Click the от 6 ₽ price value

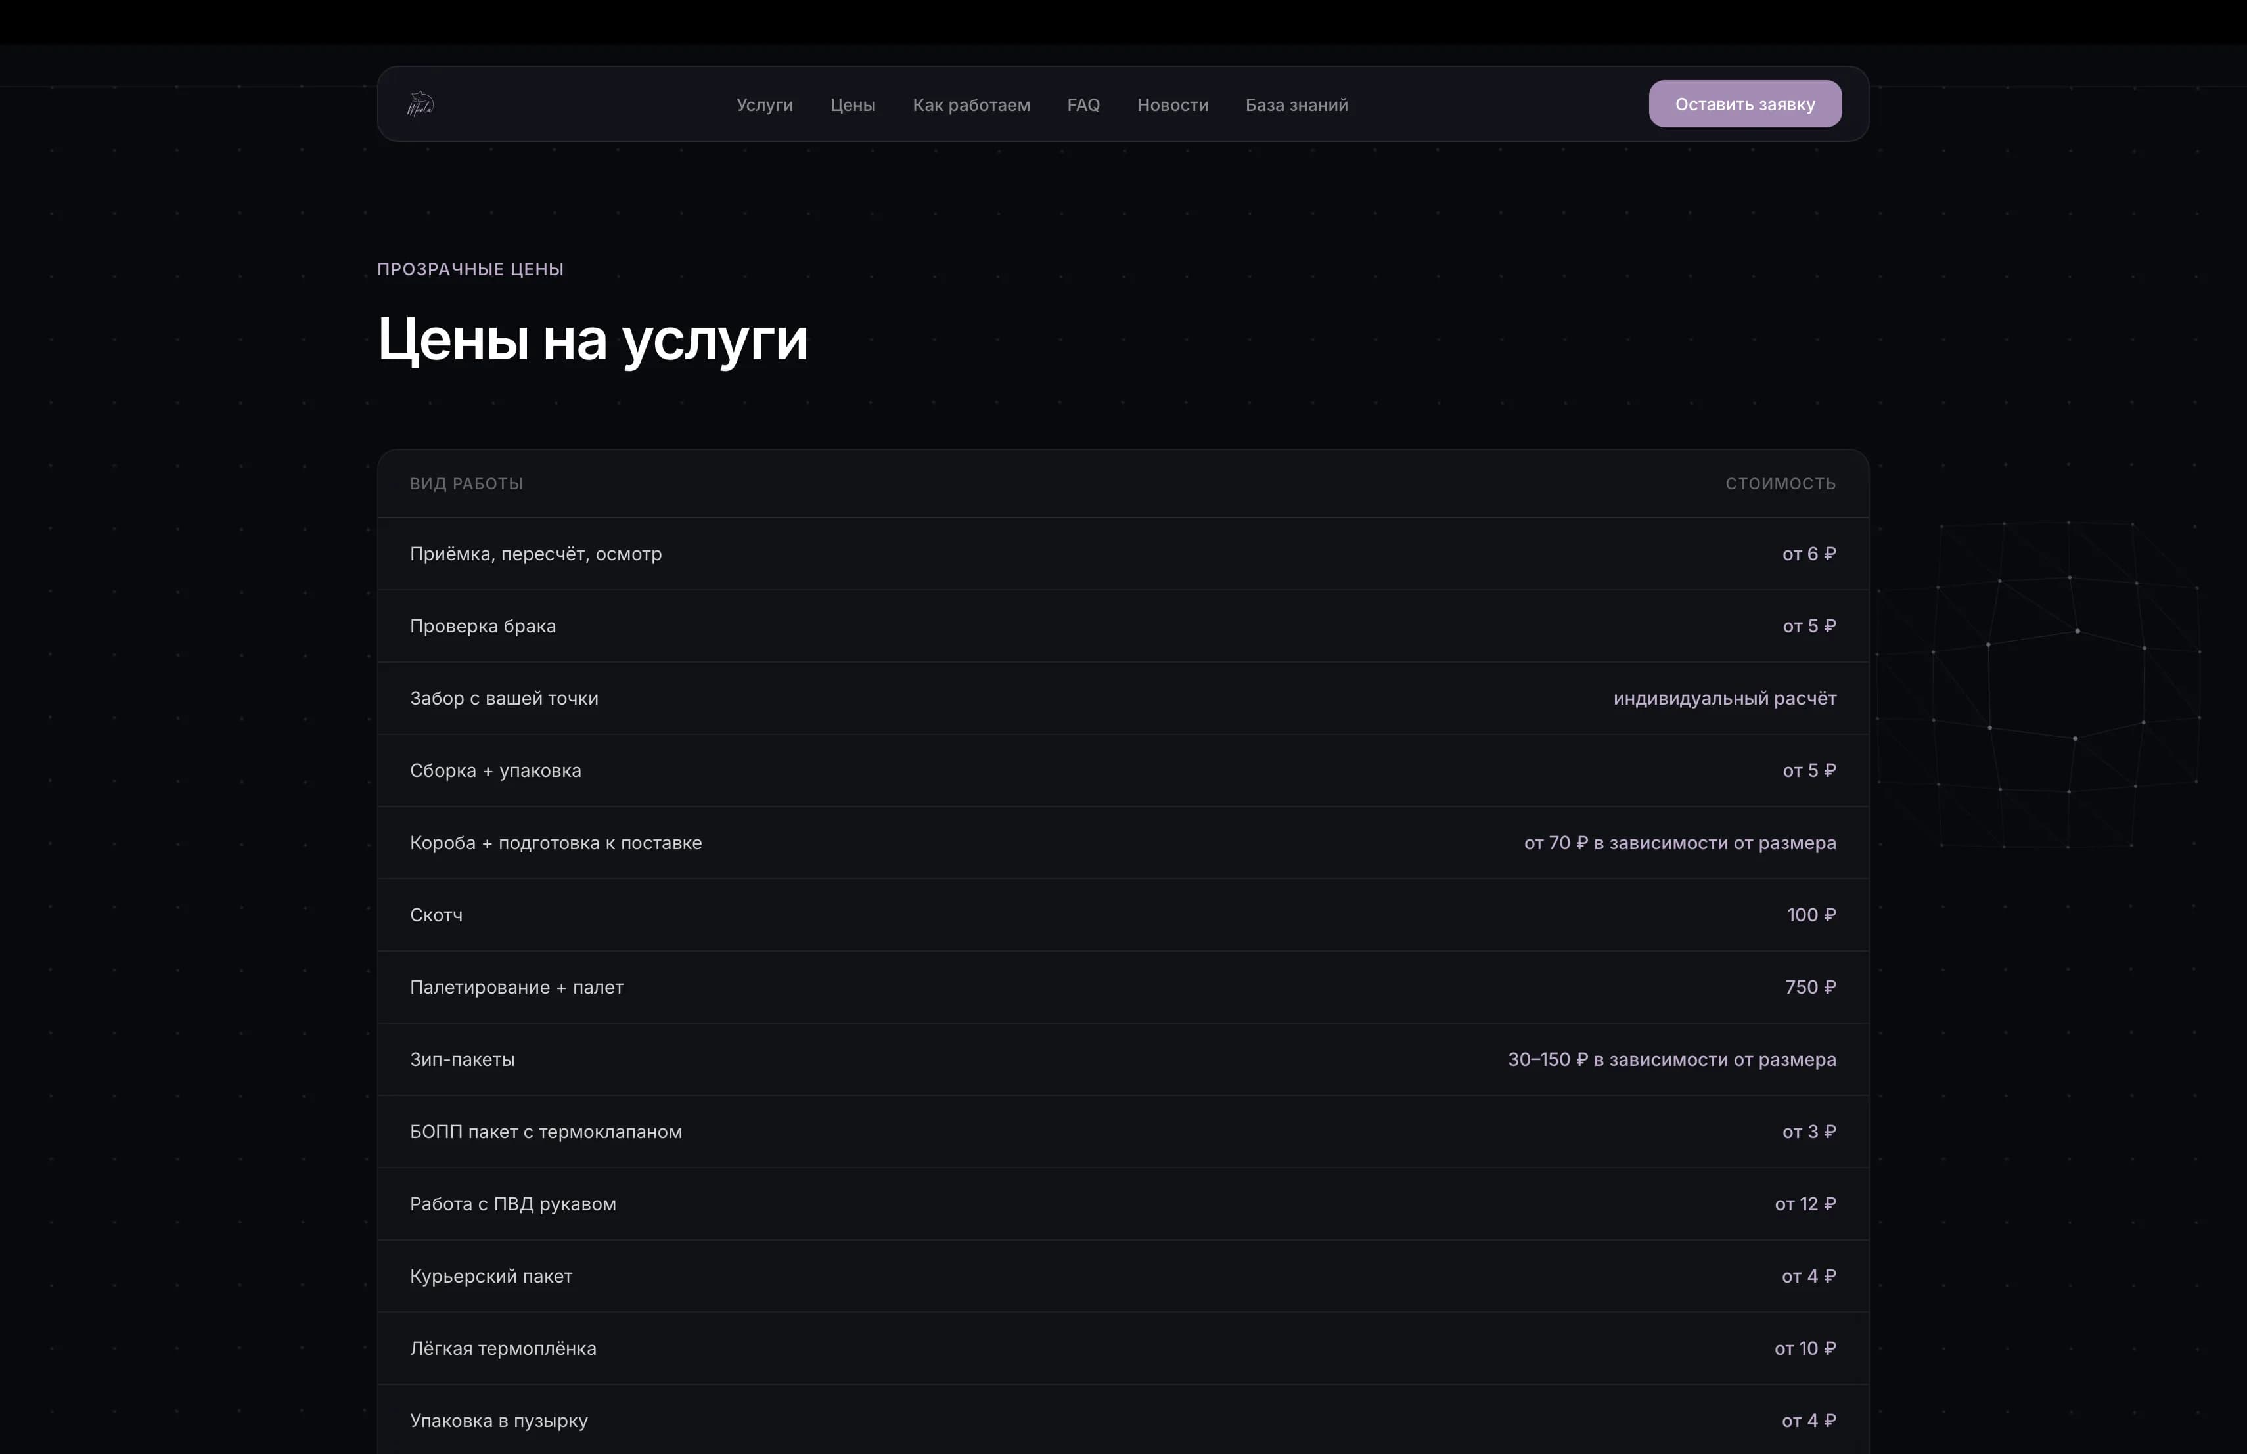[x=1808, y=554]
